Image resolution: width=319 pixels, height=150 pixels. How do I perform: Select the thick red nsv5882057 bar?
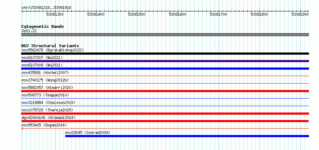coord(165,91)
